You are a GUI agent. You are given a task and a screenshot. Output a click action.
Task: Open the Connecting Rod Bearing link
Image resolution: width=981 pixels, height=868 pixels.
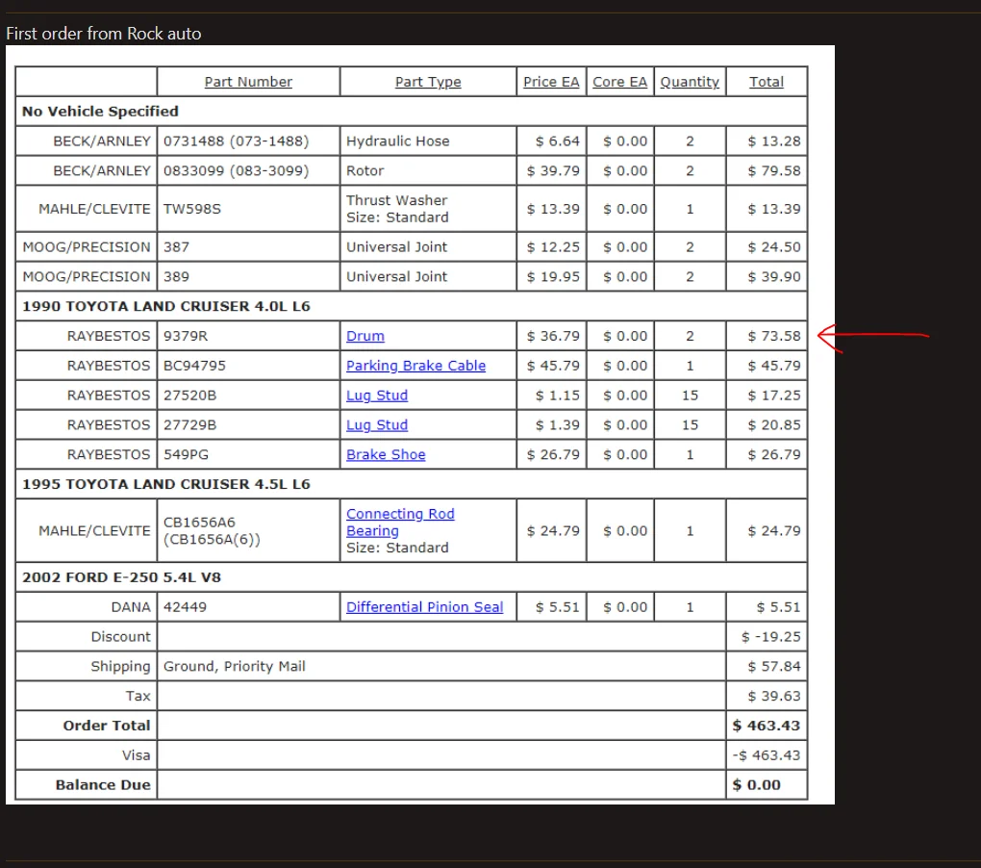(x=400, y=522)
